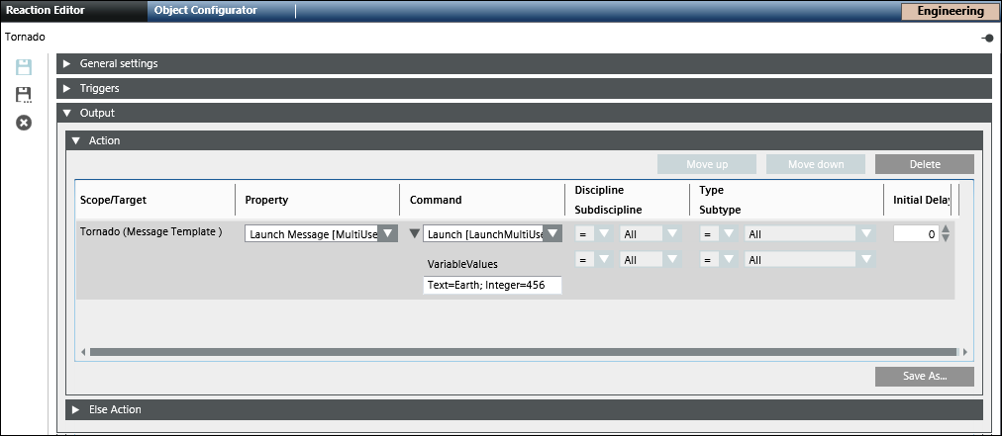Open the Property Launch Message dropdown
The image size is (1002, 436).
(x=388, y=234)
